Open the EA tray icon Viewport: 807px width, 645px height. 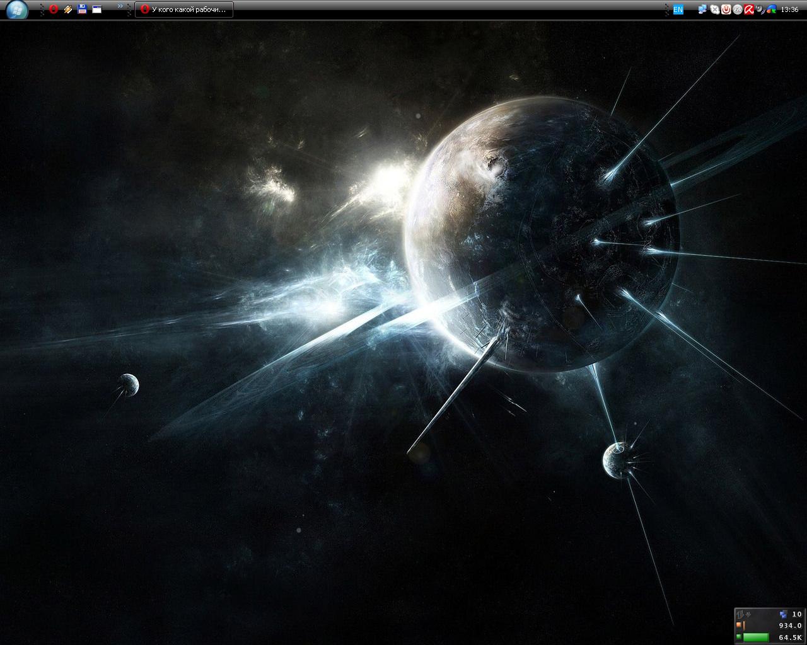(737, 9)
